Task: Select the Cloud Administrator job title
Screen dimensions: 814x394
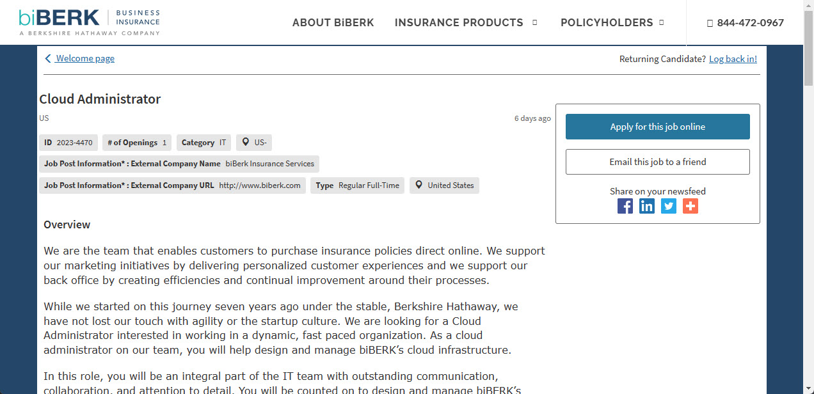Action: coord(100,99)
